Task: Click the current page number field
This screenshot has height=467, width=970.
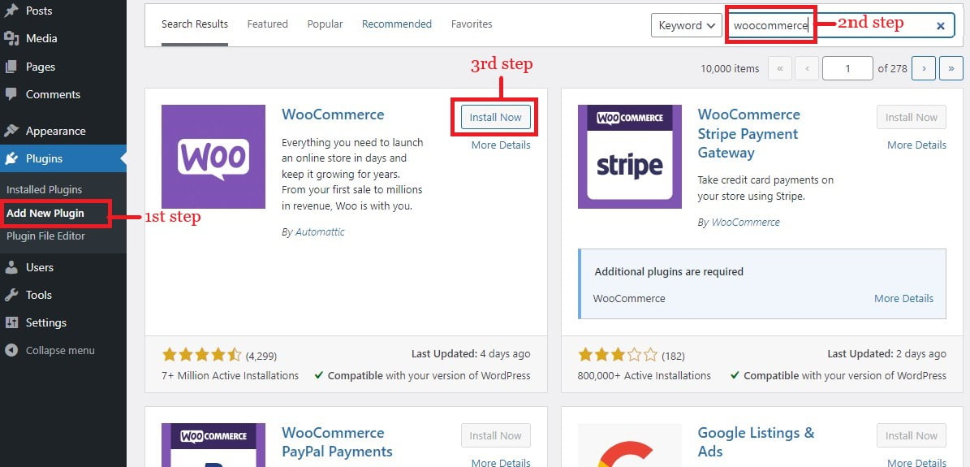Action: [x=847, y=68]
